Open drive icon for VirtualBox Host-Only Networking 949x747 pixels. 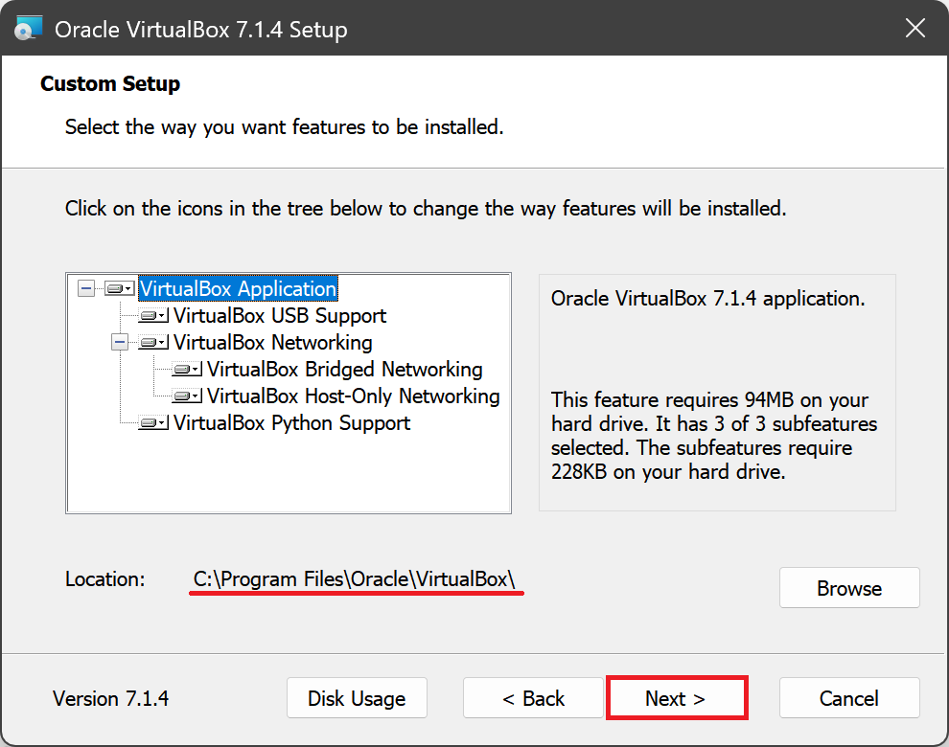tap(187, 396)
